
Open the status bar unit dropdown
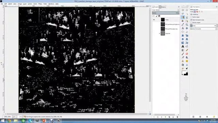(14, 117)
